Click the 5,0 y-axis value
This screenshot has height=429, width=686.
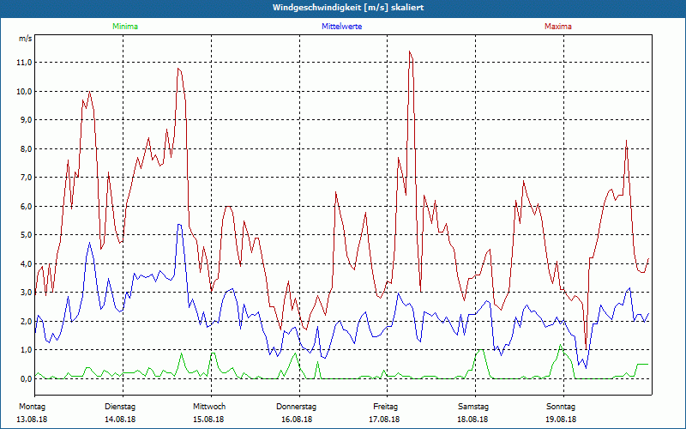tap(26, 234)
